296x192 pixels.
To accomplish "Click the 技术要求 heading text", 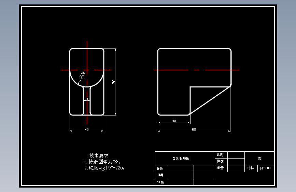I will (x=99, y=155).
